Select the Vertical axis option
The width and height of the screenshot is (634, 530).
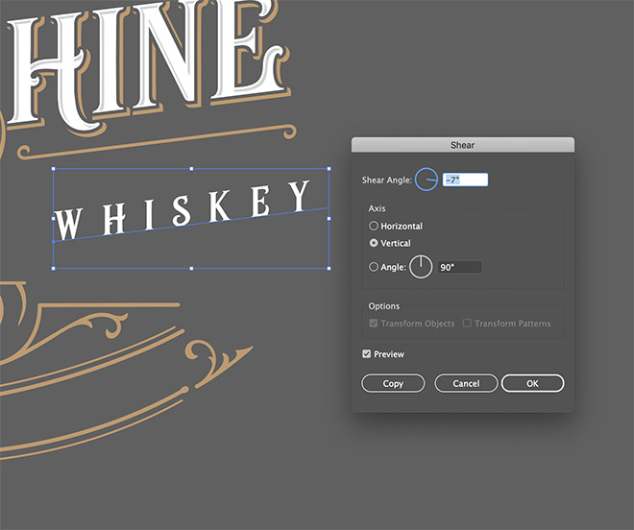pos(374,244)
